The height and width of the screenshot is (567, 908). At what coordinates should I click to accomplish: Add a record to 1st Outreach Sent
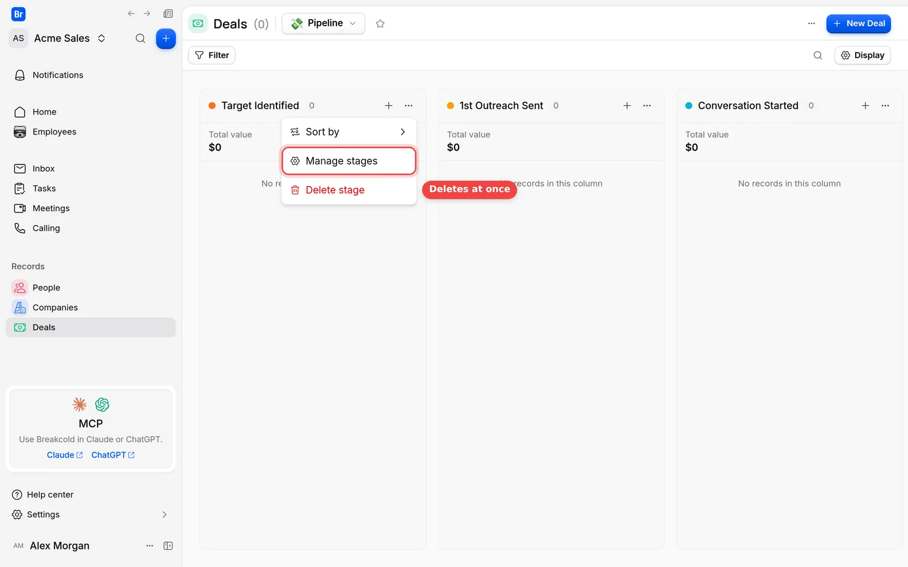[627, 105]
